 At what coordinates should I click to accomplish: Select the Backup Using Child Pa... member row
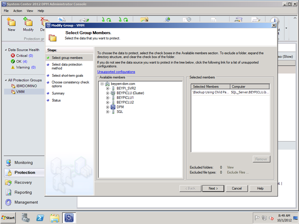coord(230,92)
